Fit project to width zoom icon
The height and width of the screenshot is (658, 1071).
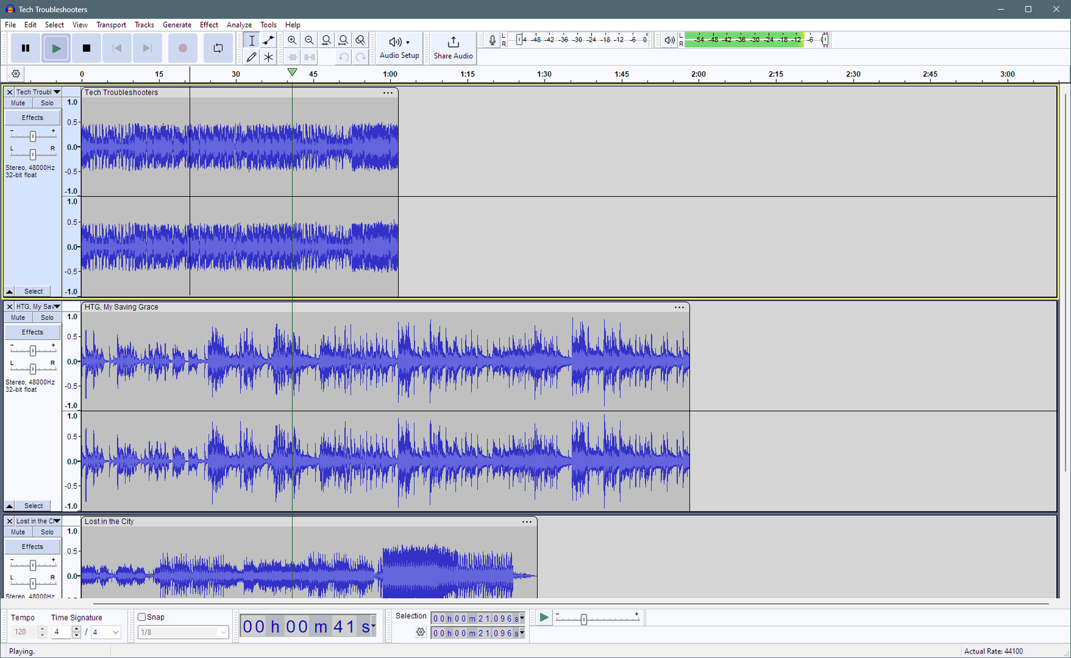click(343, 40)
